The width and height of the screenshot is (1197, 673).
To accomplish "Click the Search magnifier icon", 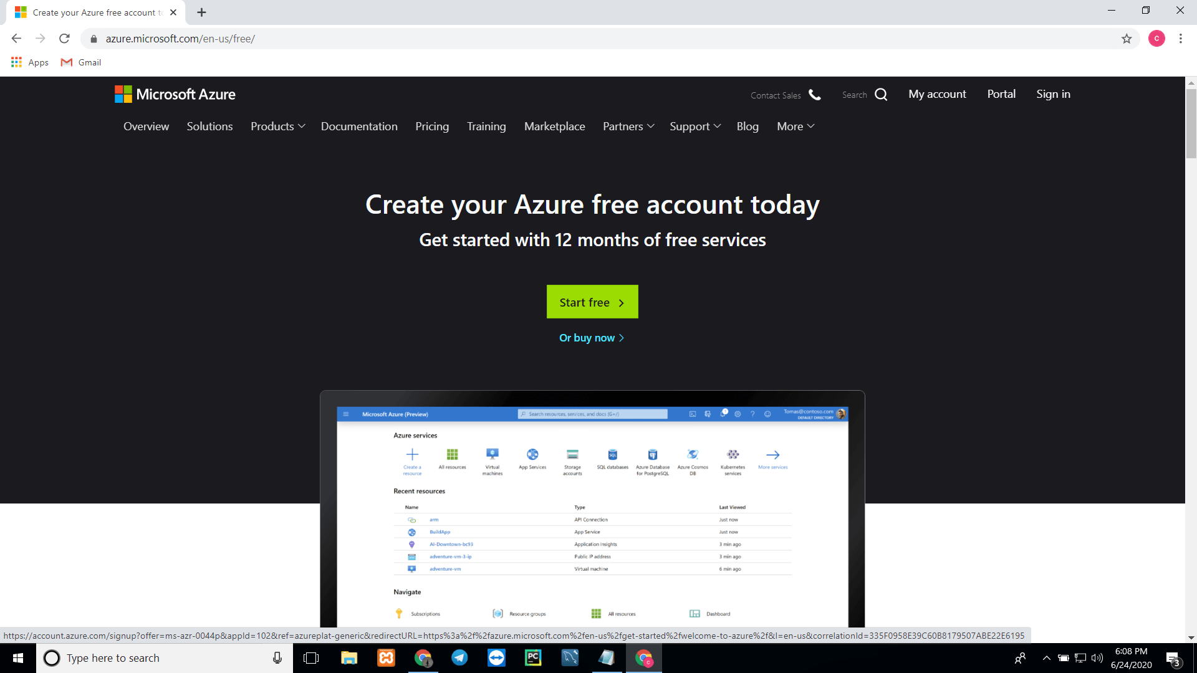I will [x=881, y=95].
